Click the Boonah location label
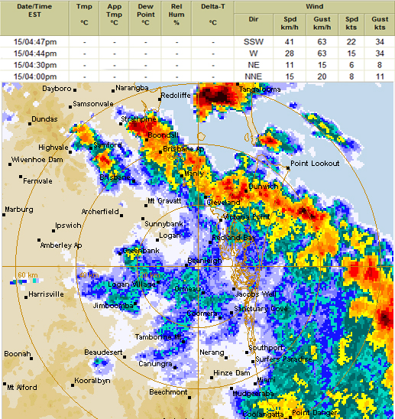Image resolution: width=395 pixels, height=419 pixels. click(x=18, y=354)
